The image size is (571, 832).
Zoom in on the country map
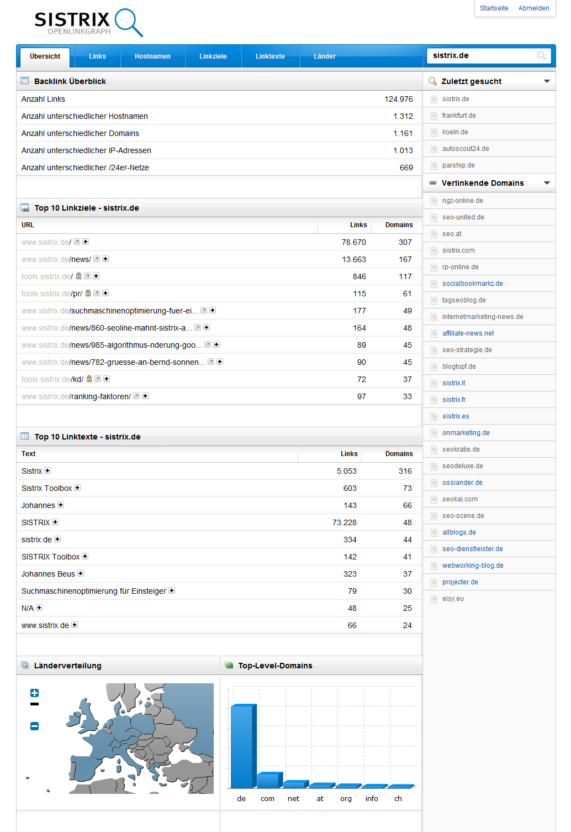pyautogui.click(x=34, y=693)
